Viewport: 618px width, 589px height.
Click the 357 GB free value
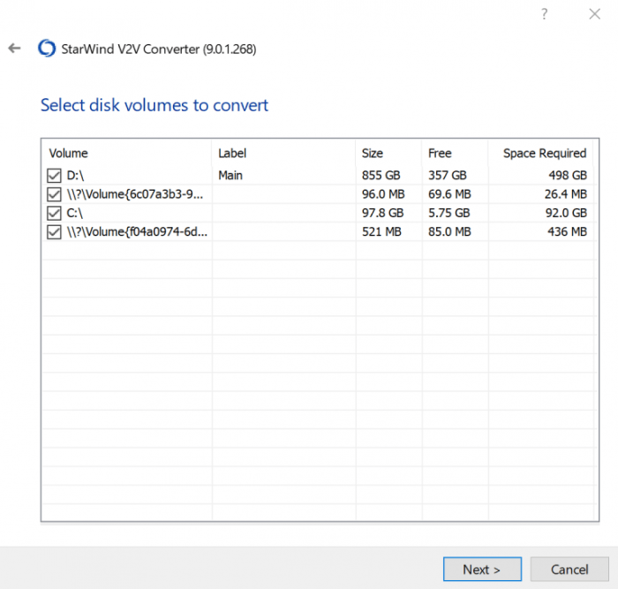coord(448,175)
